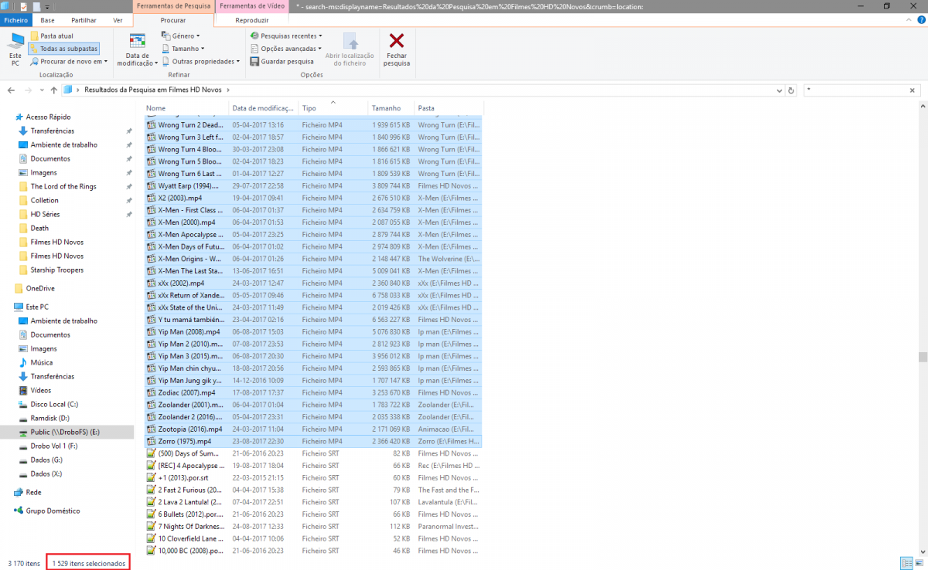The height and width of the screenshot is (570, 928).
Task: Go up one folder level arrow
Action: pos(53,90)
